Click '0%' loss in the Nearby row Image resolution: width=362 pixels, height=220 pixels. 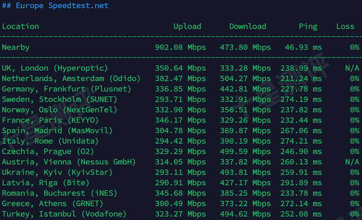pos(354,47)
